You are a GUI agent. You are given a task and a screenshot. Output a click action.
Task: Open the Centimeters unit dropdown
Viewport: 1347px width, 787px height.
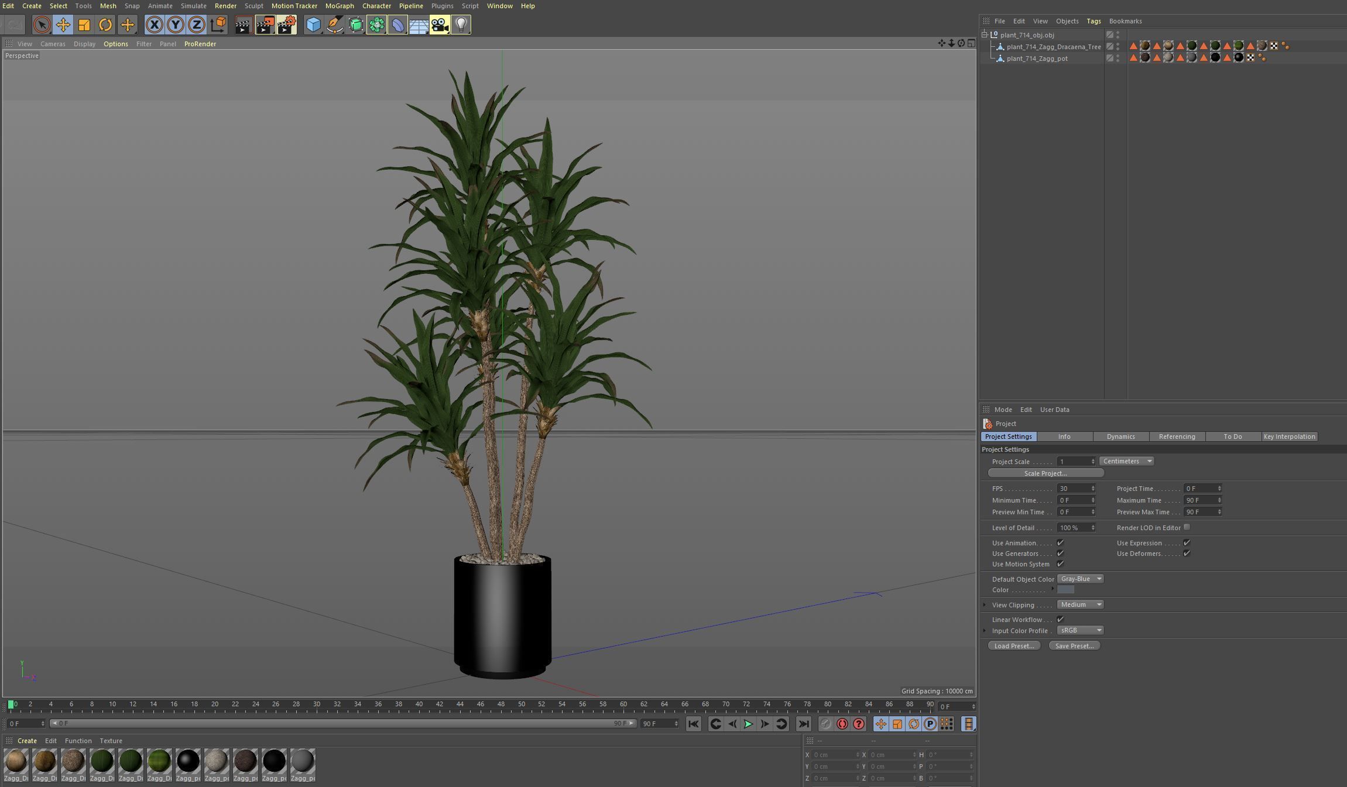coord(1126,461)
